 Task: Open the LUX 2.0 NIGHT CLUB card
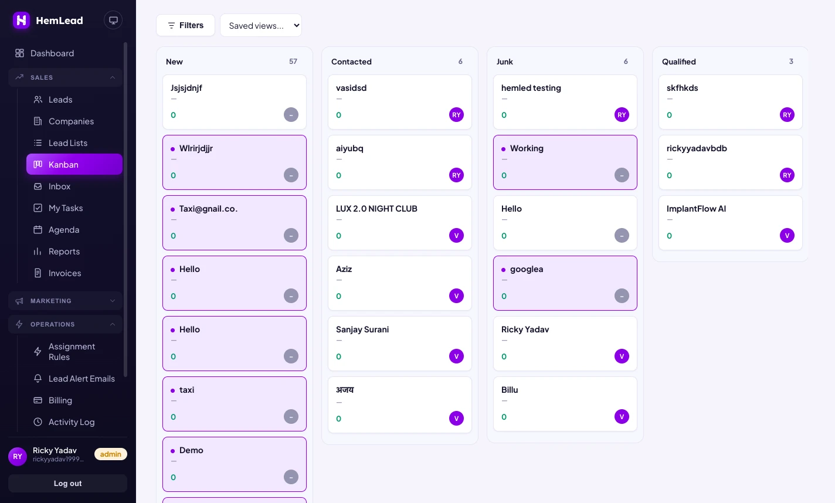[400, 223]
